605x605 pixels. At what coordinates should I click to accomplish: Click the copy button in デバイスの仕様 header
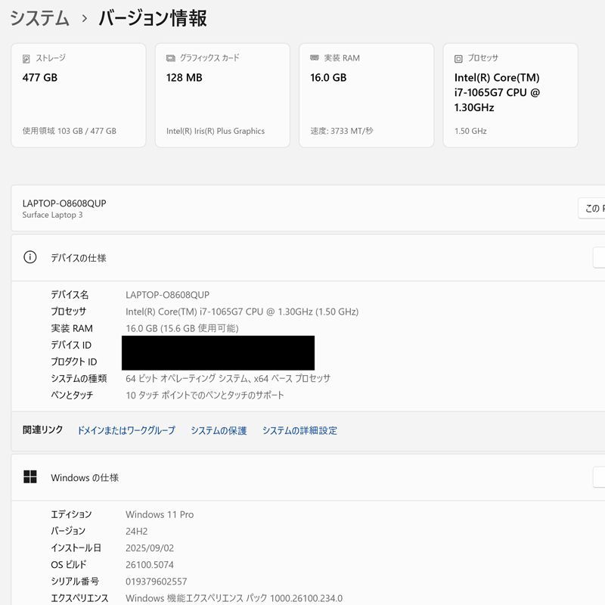tap(599, 257)
